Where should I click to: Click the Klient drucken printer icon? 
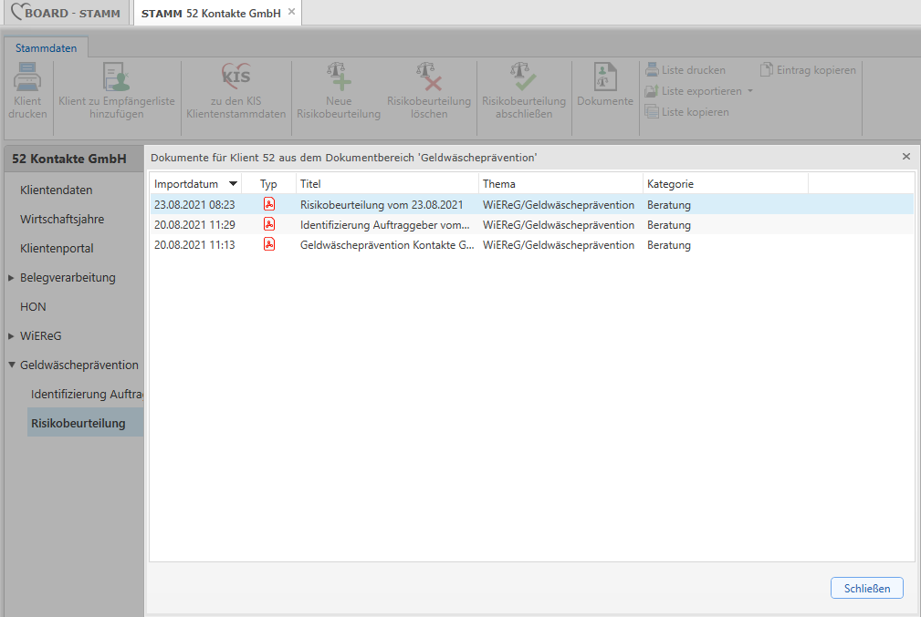point(27,77)
